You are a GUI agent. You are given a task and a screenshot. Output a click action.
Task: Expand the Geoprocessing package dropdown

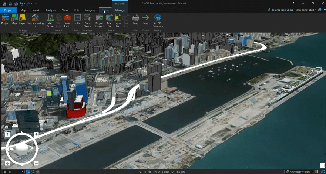pyautogui.click(x=35, y=26)
